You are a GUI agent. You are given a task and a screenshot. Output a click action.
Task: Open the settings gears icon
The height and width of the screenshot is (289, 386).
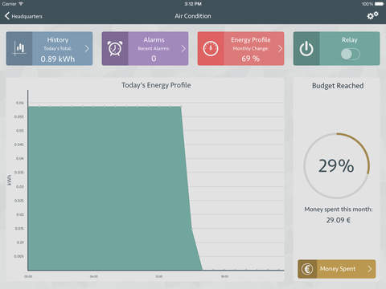coord(372,15)
